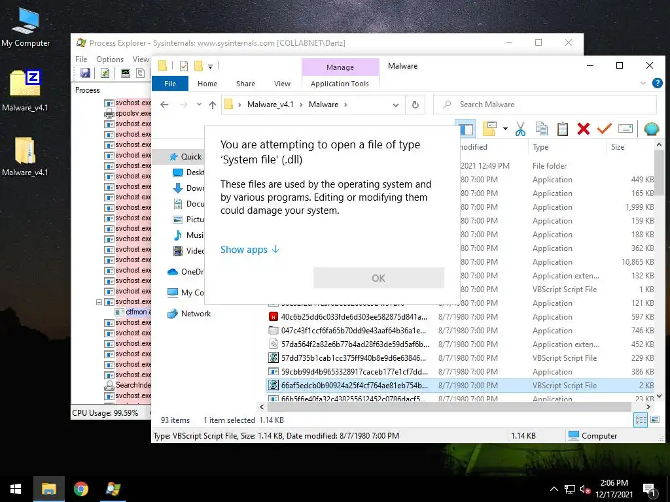Click New Folder icon in quick access toolbar
Viewport: 670px width, 502px height.
[198, 66]
